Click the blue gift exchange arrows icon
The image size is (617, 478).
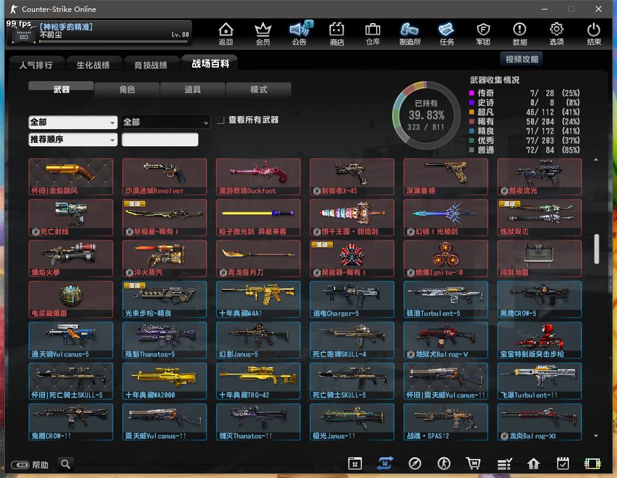385,463
